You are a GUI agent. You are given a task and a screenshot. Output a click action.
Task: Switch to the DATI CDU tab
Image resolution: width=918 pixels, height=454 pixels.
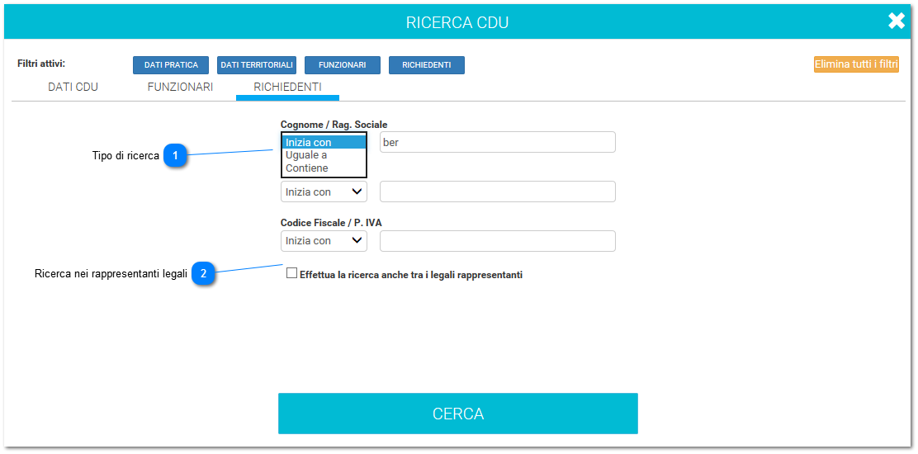(73, 87)
